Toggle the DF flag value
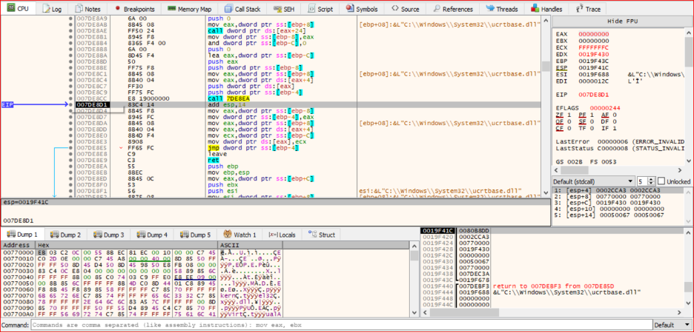This screenshot has height=333, width=694. point(615,121)
